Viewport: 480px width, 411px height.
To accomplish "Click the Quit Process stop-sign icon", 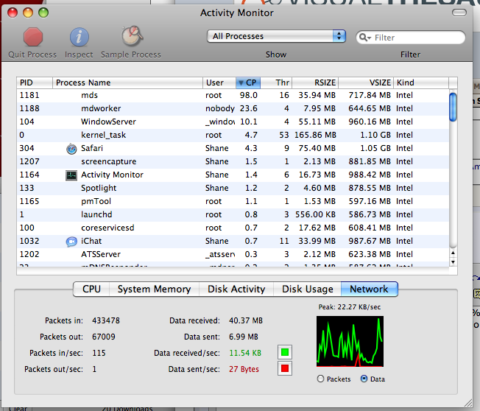I will [32, 37].
